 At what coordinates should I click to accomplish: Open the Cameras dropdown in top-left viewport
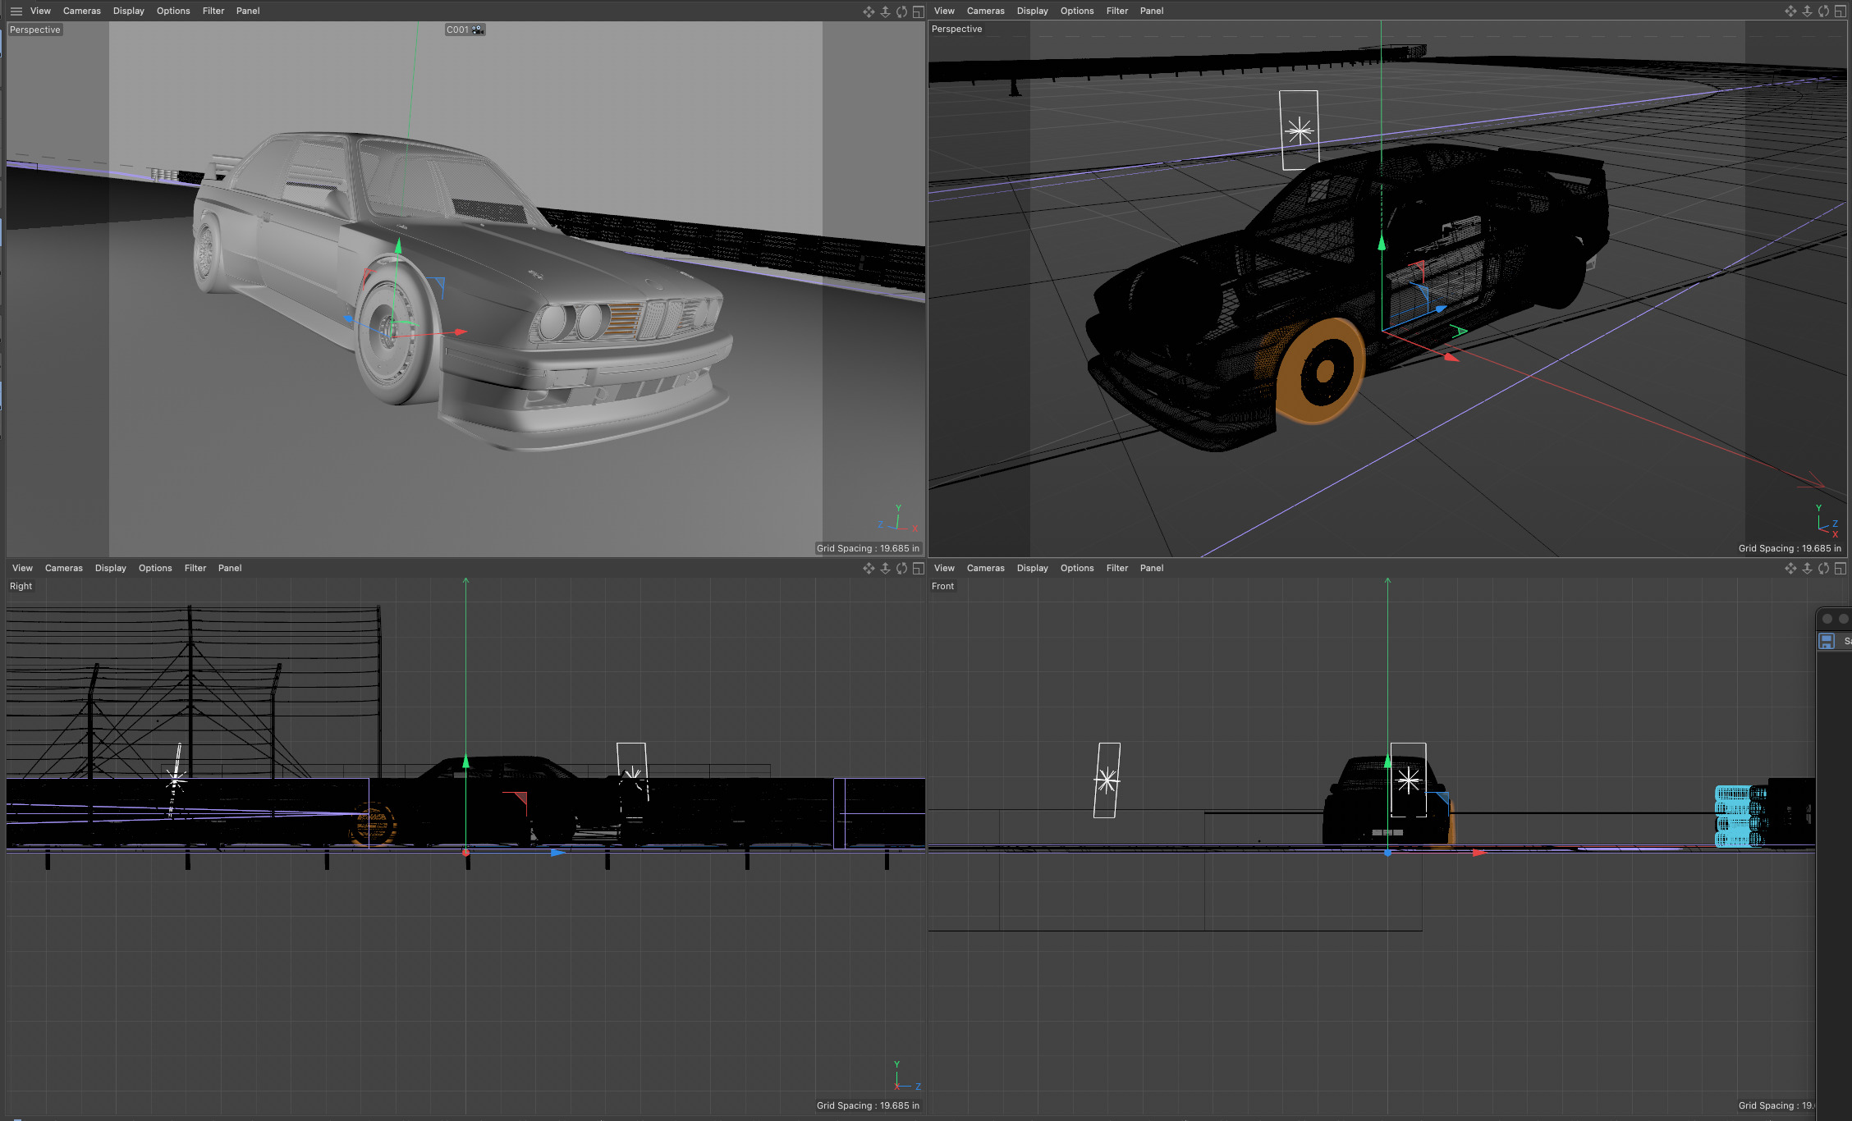point(81,11)
